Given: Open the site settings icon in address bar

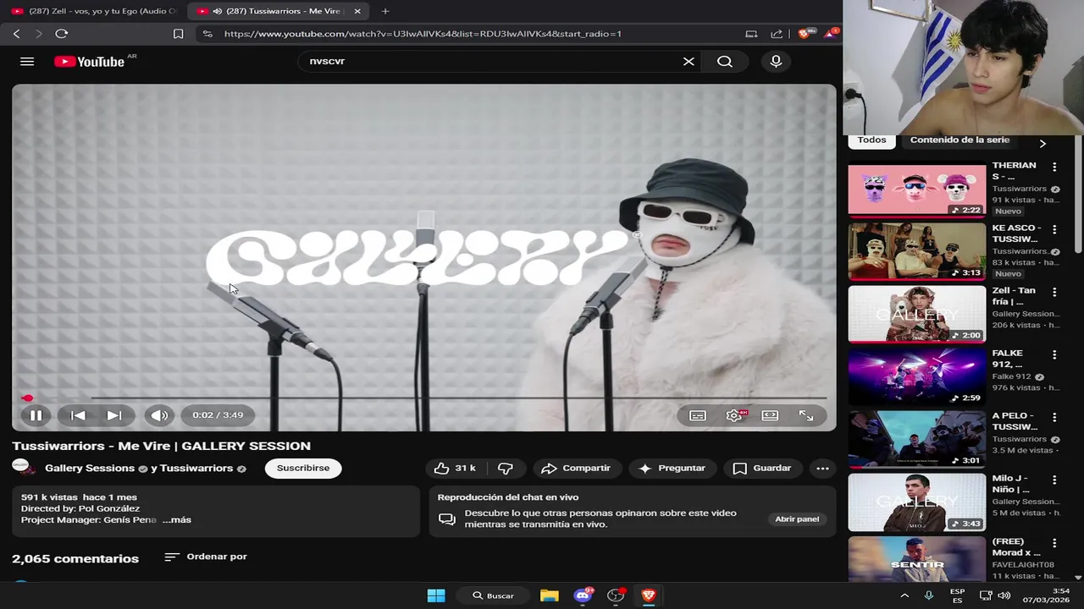Looking at the screenshot, I should click(x=207, y=34).
